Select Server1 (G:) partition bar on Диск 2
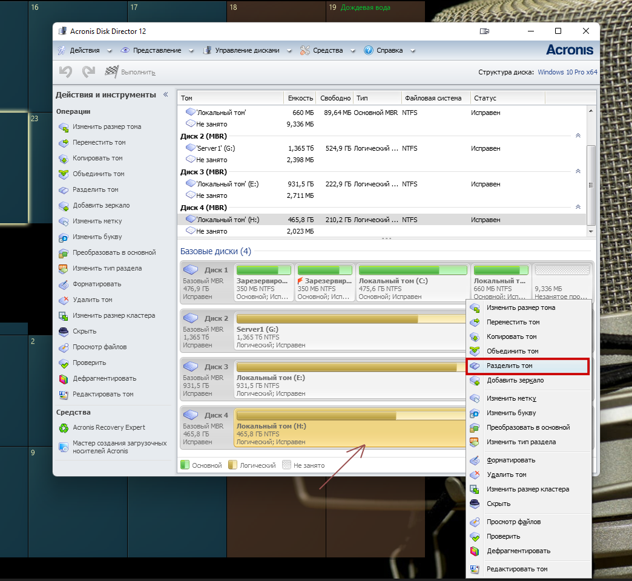 pos(350,332)
